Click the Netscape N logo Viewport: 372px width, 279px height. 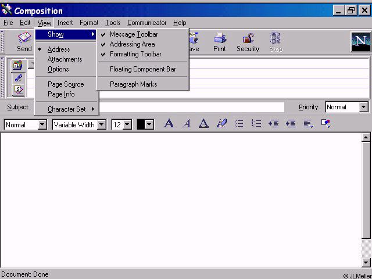click(x=360, y=42)
